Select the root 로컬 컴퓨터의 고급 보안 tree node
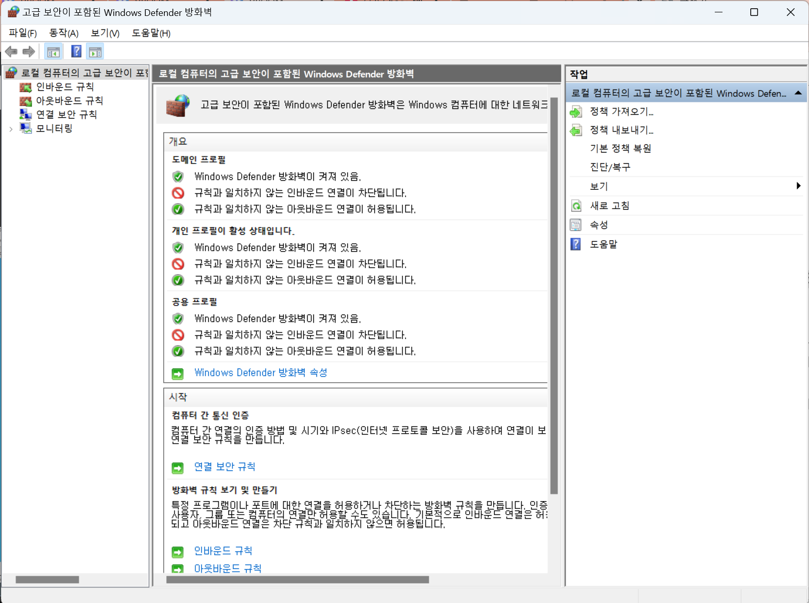 (84, 73)
